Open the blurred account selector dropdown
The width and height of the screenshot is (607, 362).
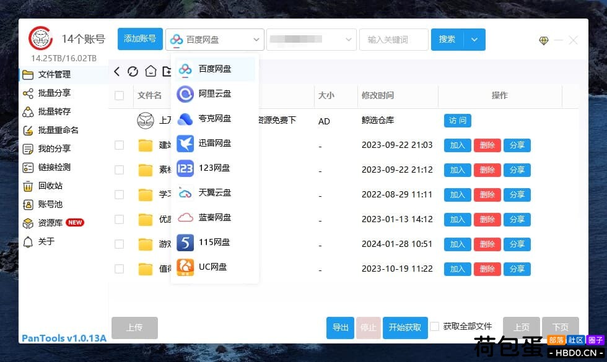point(311,40)
